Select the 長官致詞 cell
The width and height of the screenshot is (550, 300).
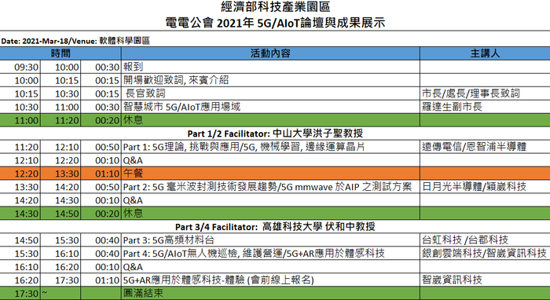[270, 93]
